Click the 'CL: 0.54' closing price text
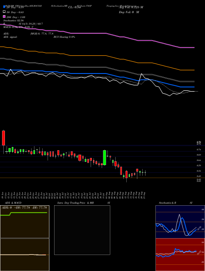 pos(74,7)
